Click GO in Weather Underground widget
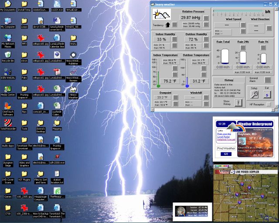Viewport: 279px width, 223px height. click(x=226, y=154)
